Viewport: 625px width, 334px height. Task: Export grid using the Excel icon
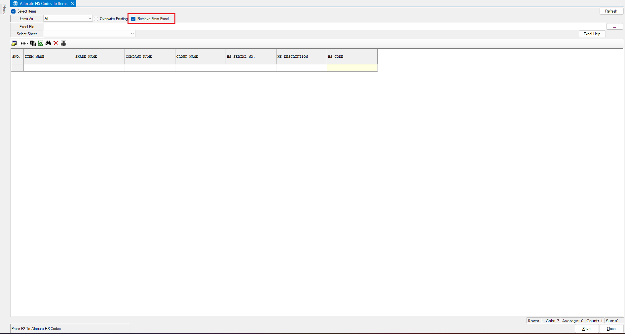pyautogui.click(x=41, y=43)
